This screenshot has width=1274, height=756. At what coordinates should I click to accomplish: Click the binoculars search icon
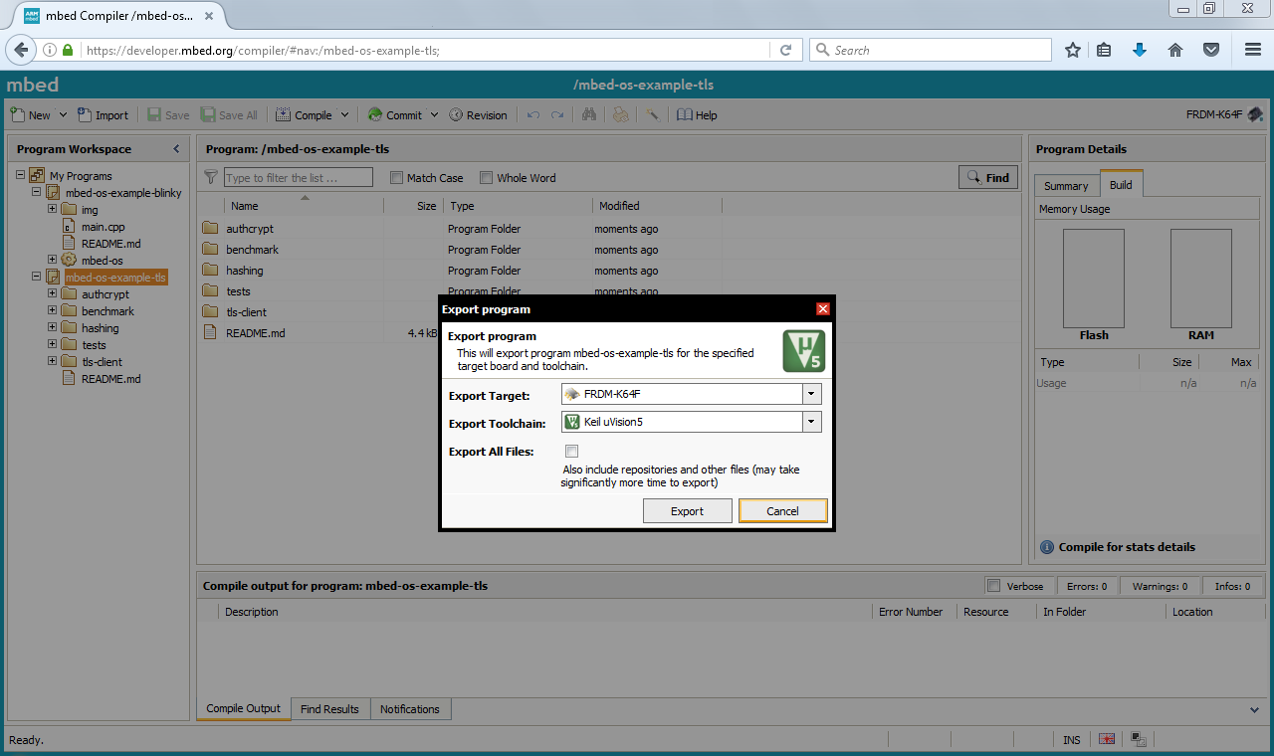point(589,115)
